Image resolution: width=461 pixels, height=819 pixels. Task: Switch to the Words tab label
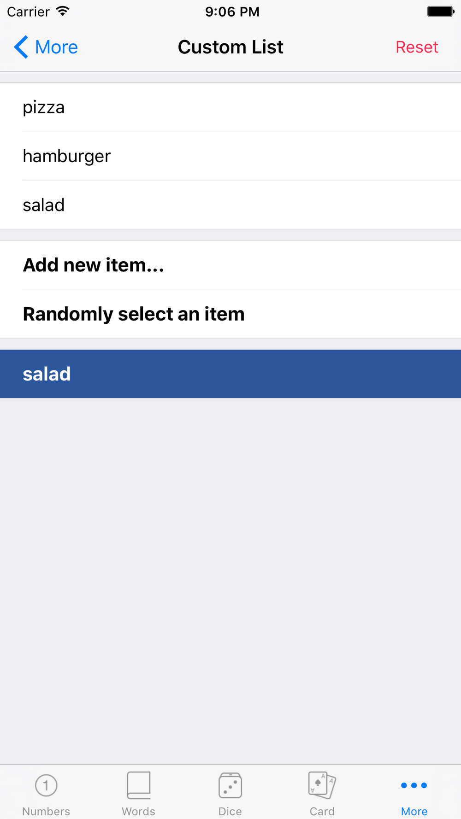click(138, 811)
